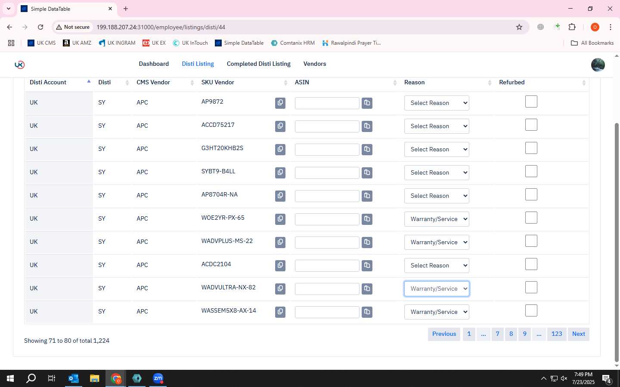Image resolution: width=620 pixels, height=387 pixels.
Task: Change Warranty/Service reason for WASSEM5X8-AX-14
Action: pos(437,312)
